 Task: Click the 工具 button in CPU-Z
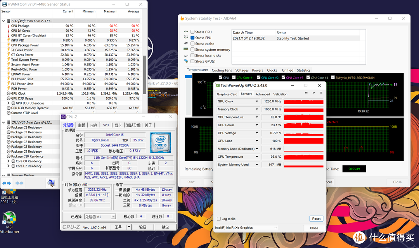(x=118, y=227)
